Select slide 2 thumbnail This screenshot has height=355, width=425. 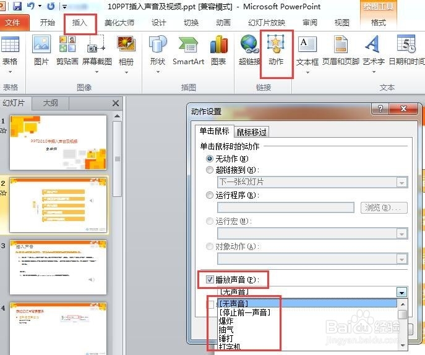click(x=58, y=205)
